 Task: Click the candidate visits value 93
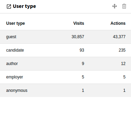tap(82, 50)
